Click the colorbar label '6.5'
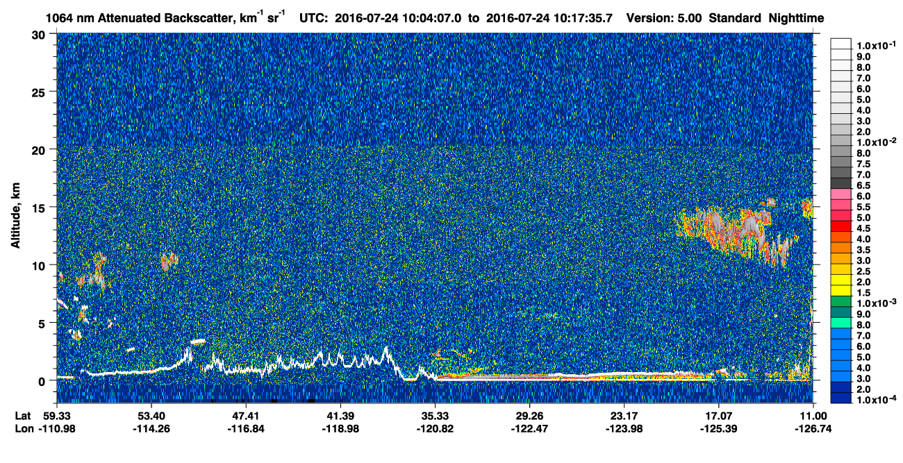 point(864,185)
